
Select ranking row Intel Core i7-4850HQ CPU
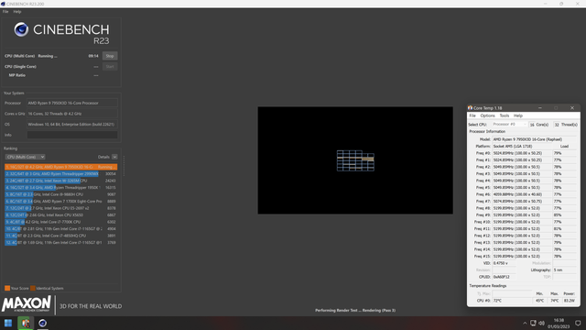click(x=61, y=236)
